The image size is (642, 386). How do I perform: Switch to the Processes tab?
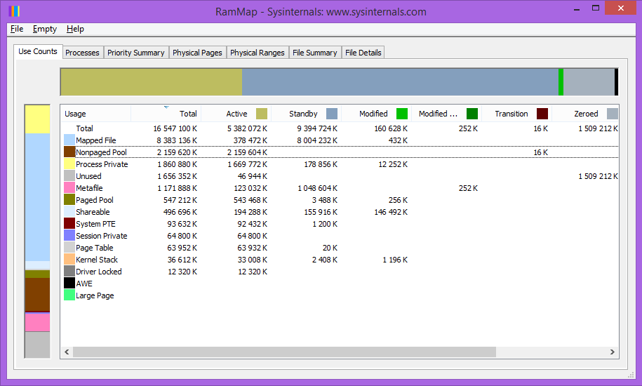pyautogui.click(x=82, y=53)
